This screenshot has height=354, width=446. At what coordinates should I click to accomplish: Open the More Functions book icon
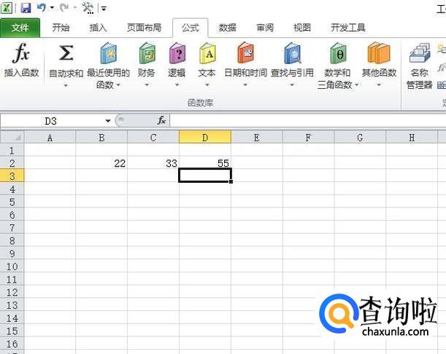(379, 53)
